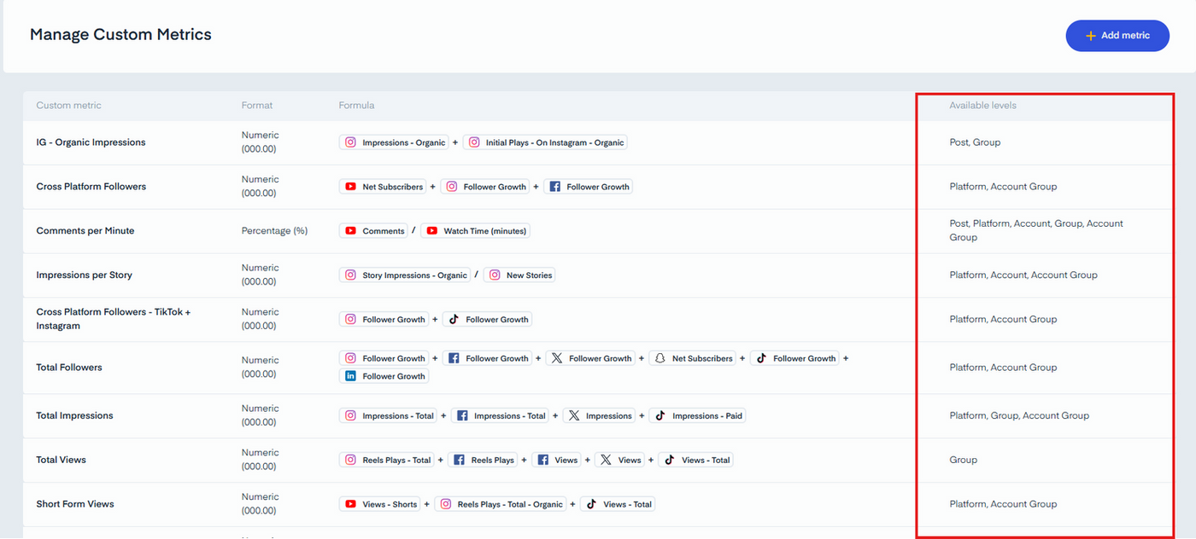The height and width of the screenshot is (539, 1196).
Task: Select Instagram Follower Growth chip in Cross Platform Followers
Action: pos(486,187)
